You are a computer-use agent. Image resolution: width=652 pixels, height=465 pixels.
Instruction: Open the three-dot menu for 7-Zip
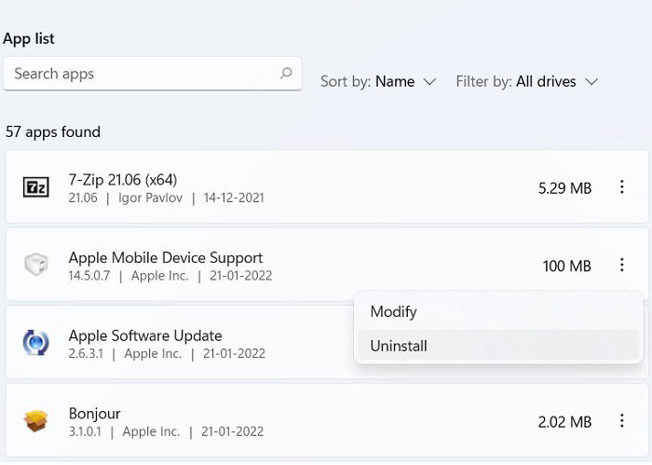click(x=621, y=186)
